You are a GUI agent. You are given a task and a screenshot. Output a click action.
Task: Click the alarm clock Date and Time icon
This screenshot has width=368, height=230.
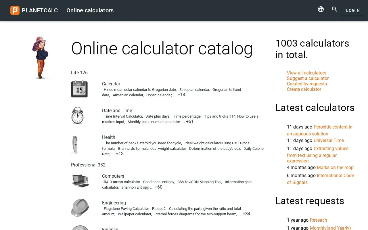click(x=78, y=116)
